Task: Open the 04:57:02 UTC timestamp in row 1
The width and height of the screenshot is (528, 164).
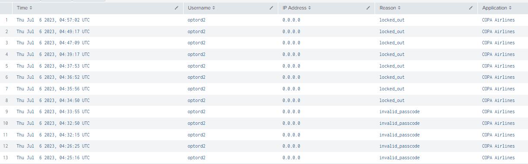Action: pyautogui.click(x=53, y=20)
